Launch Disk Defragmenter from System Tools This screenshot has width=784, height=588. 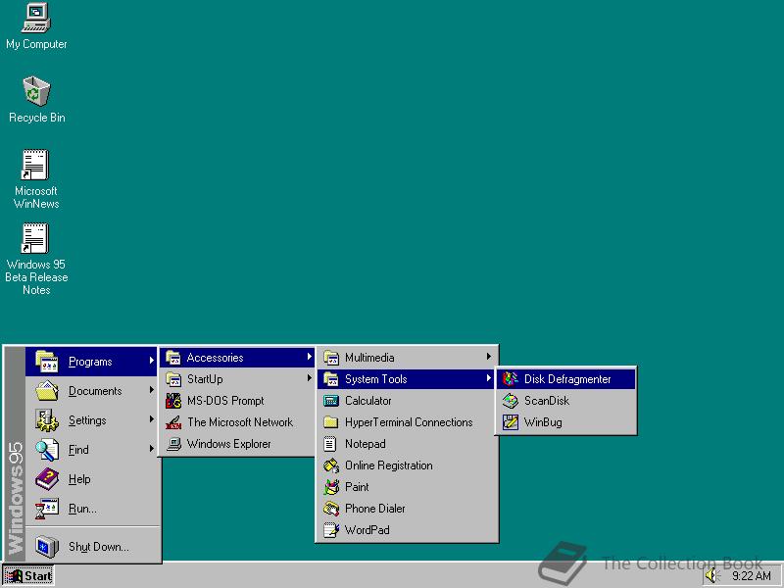click(x=566, y=379)
